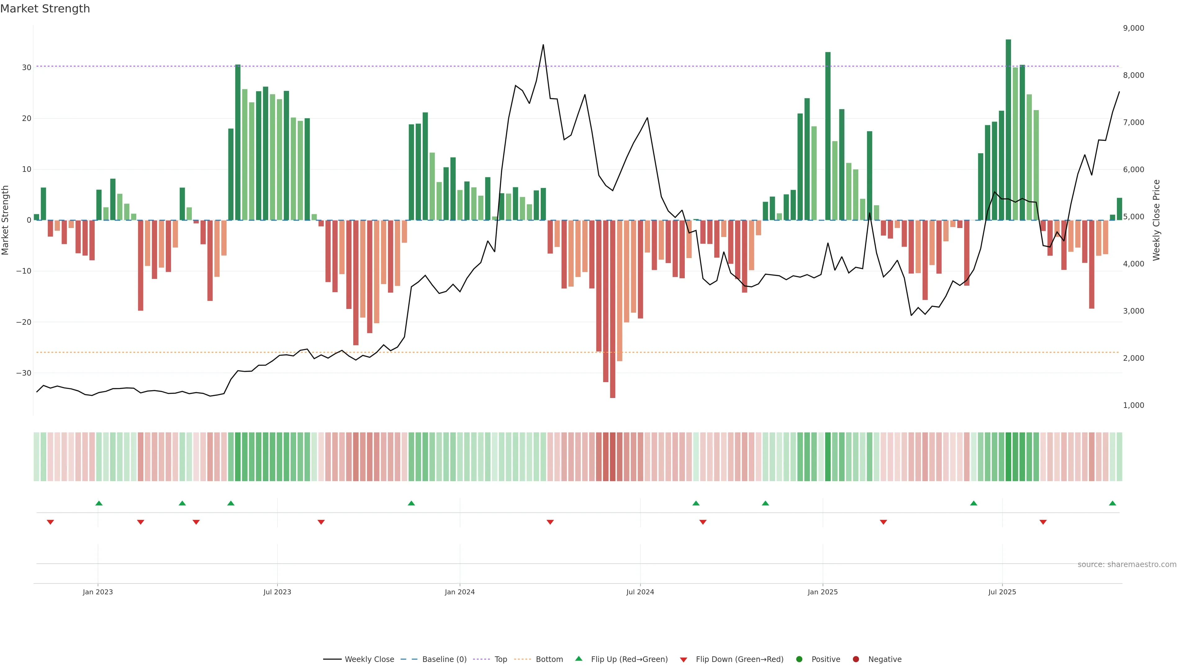Click Flip Up (Red→Green) legend triangle
This screenshot has width=1192, height=670.
point(578,659)
